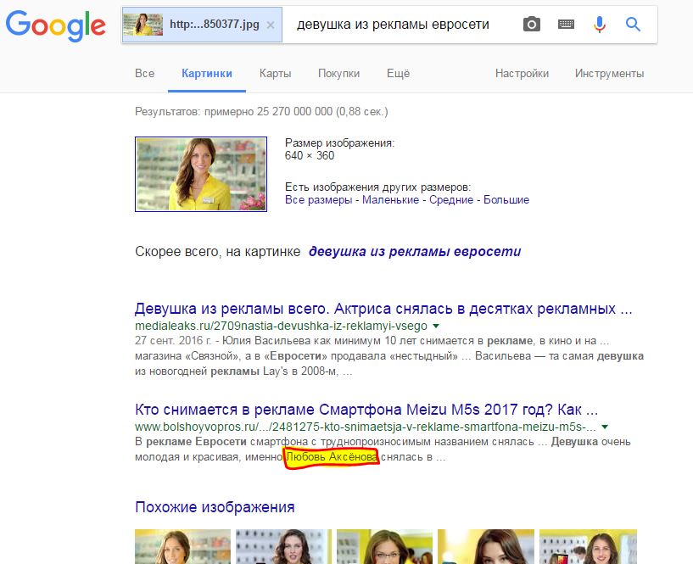Click the uploaded image chip thumbnail
Viewport: 693px width, 564px height.
143,25
